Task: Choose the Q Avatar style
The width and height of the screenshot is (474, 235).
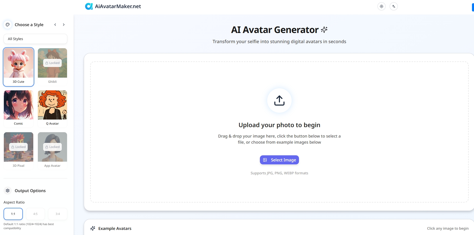Action: tap(52, 105)
